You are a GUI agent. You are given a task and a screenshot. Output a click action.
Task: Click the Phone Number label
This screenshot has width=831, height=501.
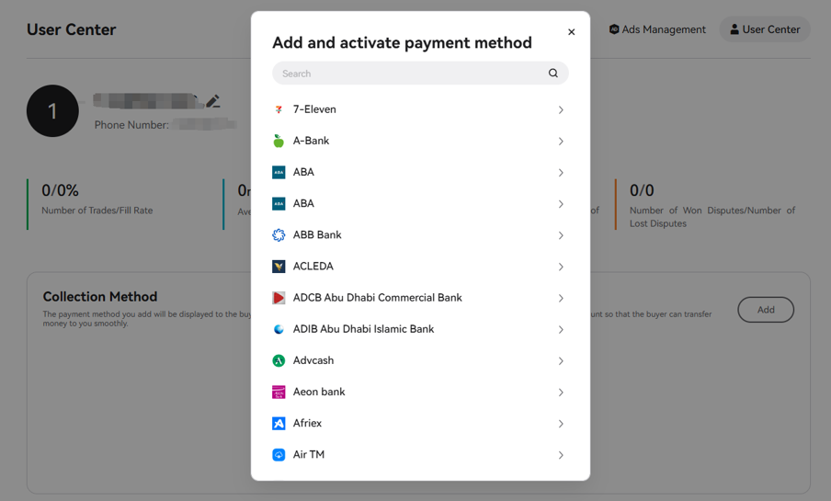point(131,125)
